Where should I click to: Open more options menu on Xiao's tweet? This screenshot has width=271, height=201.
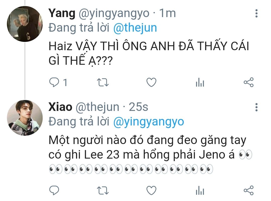256,107
